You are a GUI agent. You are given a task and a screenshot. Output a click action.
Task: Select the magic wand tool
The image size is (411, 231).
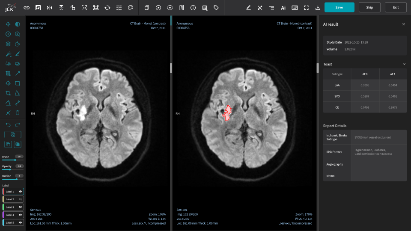tap(8, 54)
